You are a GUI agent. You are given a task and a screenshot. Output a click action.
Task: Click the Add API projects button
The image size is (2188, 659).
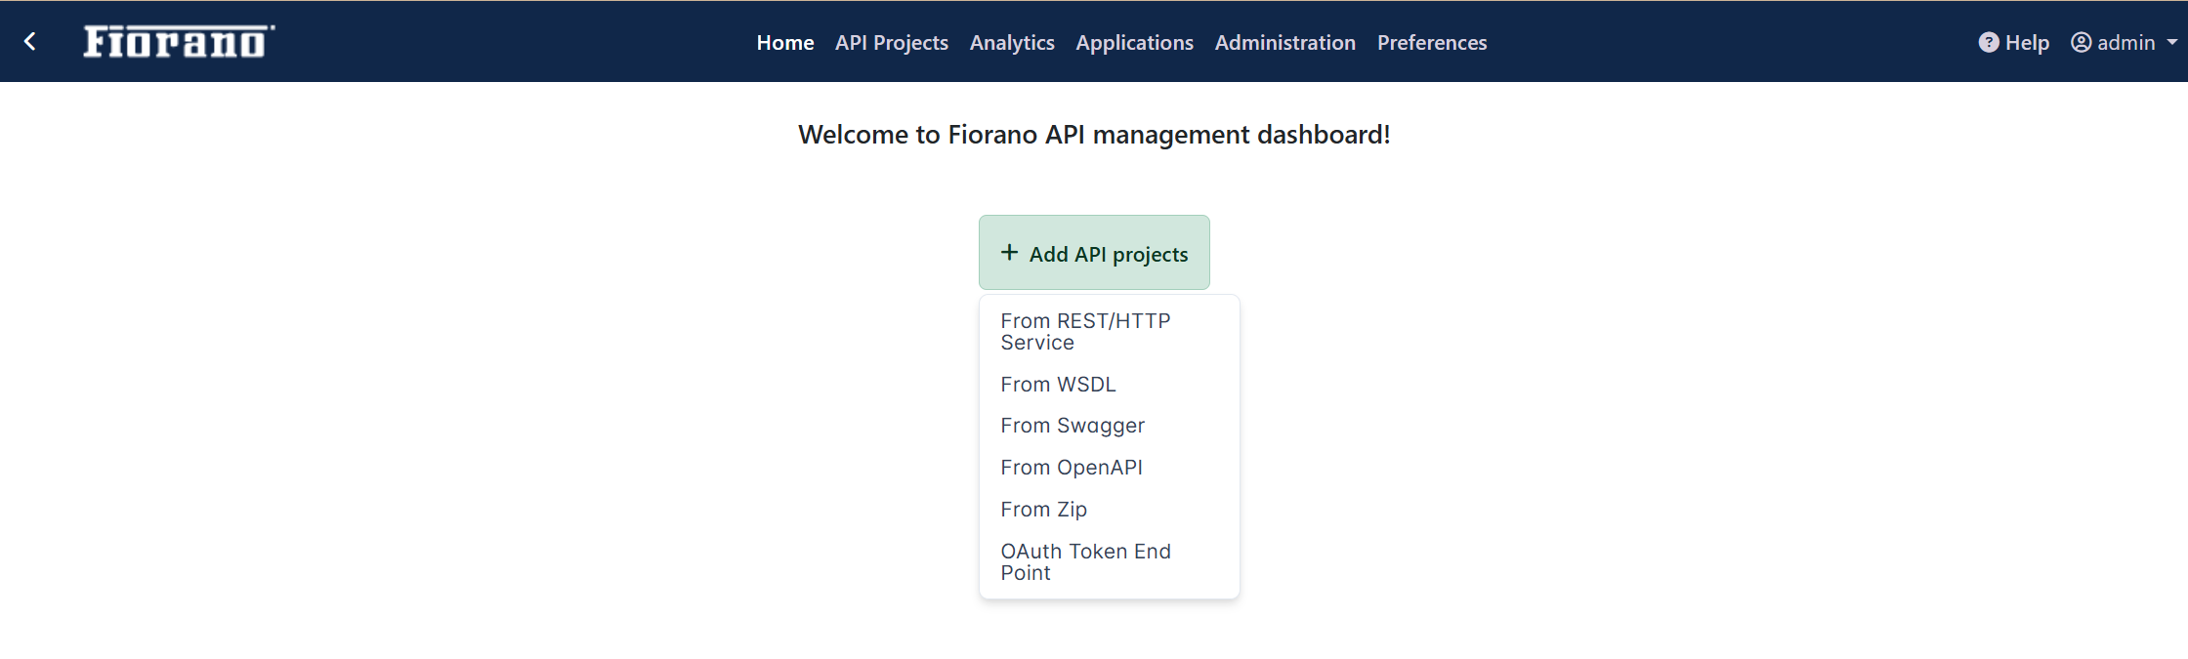pyautogui.click(x=1094, y=252)
